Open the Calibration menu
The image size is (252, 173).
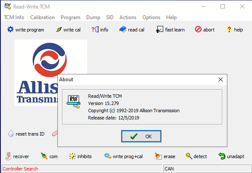click(42, 17)
